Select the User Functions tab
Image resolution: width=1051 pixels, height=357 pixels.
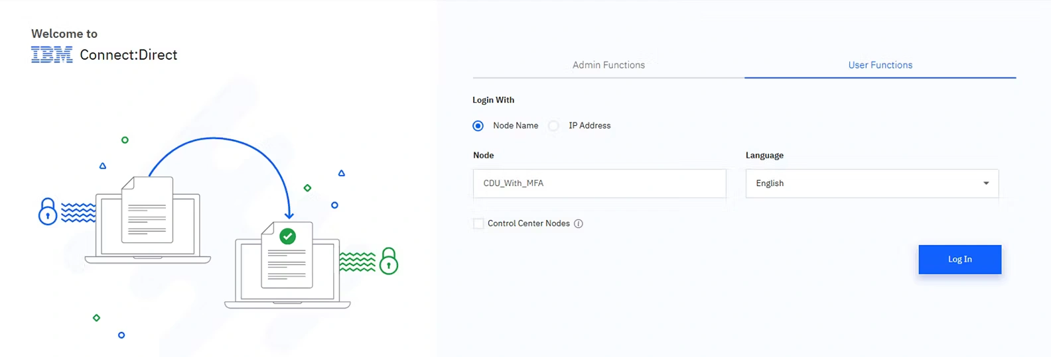pos(880,65)
